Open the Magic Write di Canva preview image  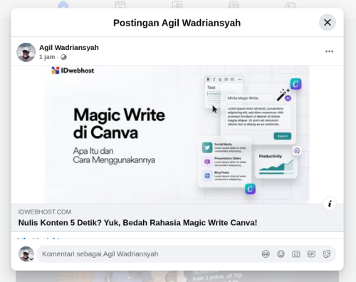pos(177,135)
